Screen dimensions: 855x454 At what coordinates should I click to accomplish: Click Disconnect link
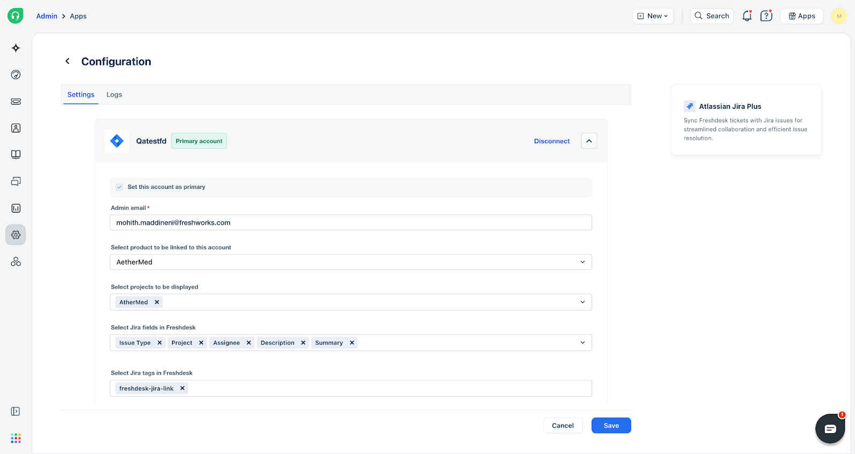tap(552, 141)
